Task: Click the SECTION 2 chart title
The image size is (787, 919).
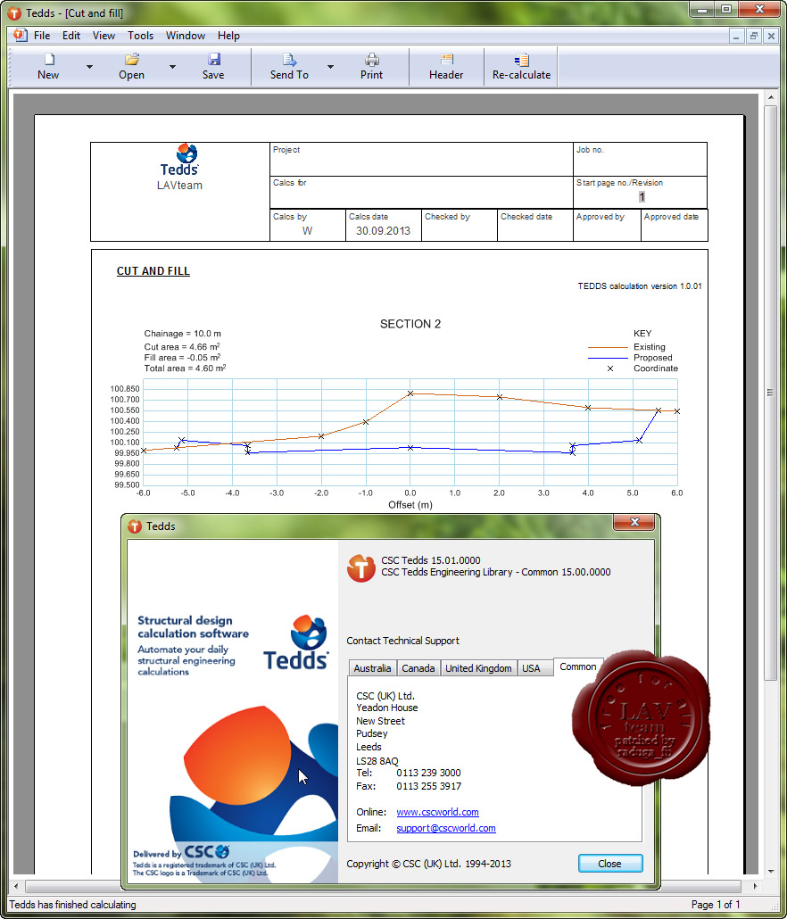Action: coord(410,324)
